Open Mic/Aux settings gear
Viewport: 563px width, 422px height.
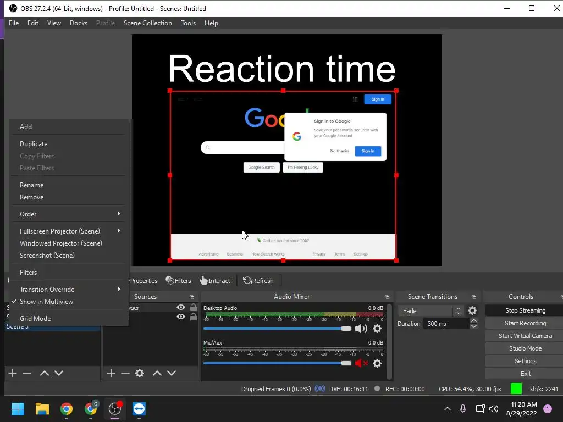point(377,363)
